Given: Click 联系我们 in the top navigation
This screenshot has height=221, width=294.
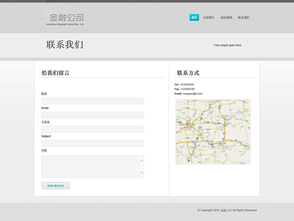Looking at the screenshot, I should point(244,18).
